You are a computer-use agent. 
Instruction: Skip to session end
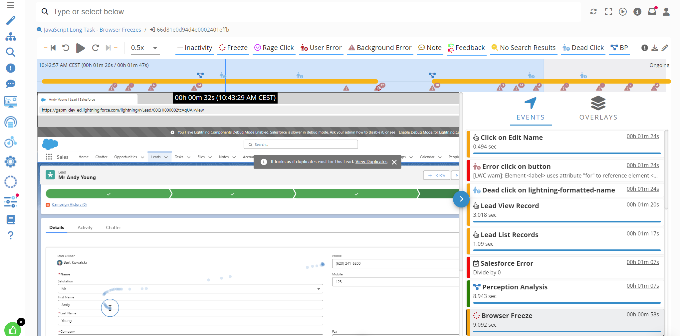pos(108,48)
